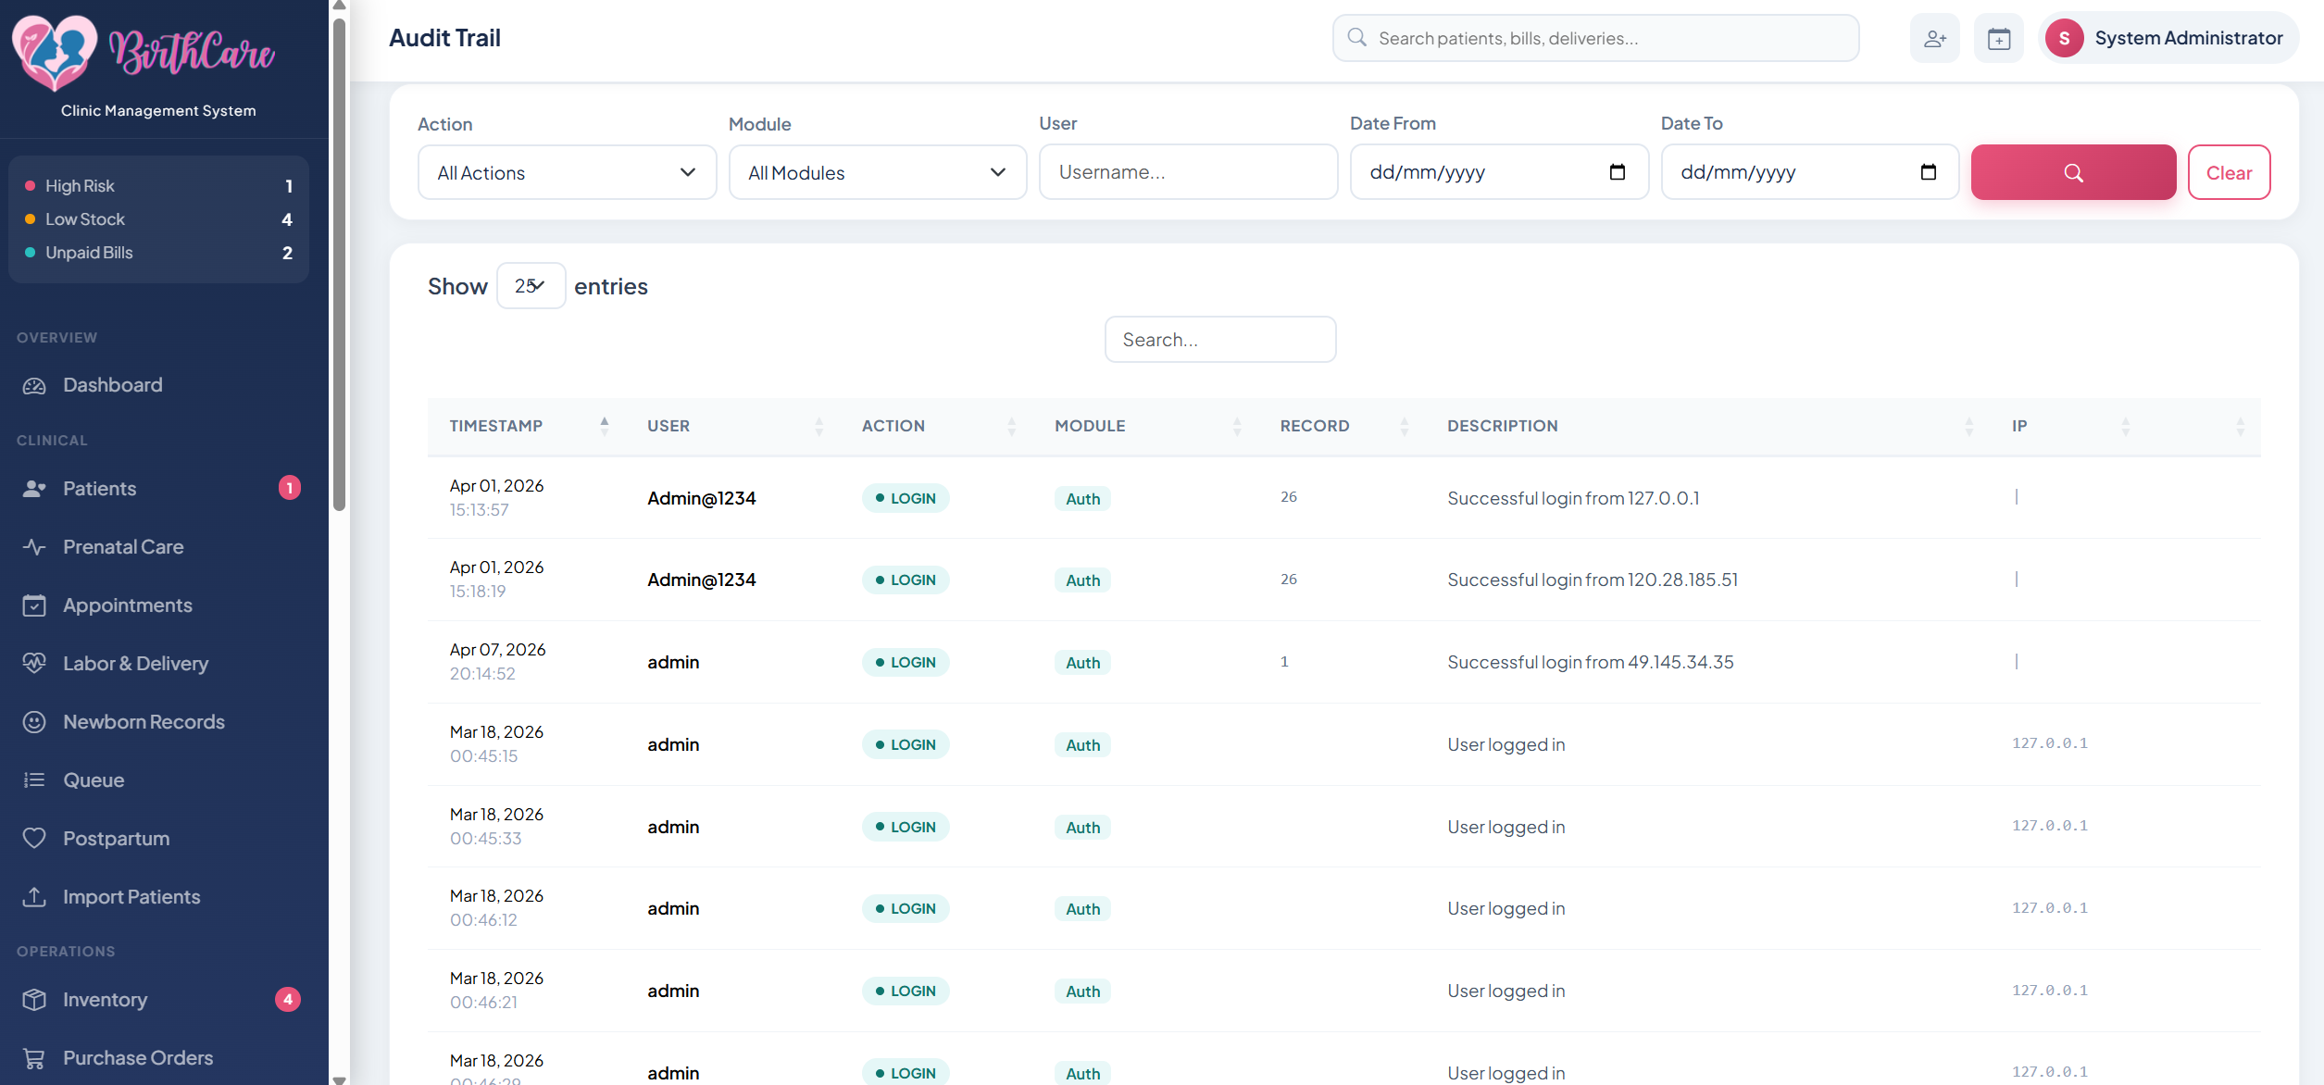2324x1085 pixels.
Task: Click the Patients badge showing 1
Action: [x=290, y=488]
